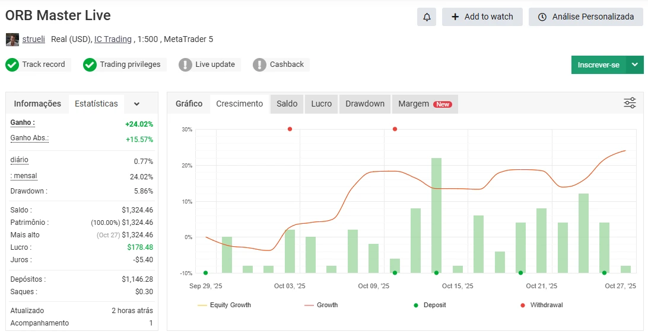Click the first red withdrawal dot on the chart
Screen dimensions: 648x335
pos(290,129)
